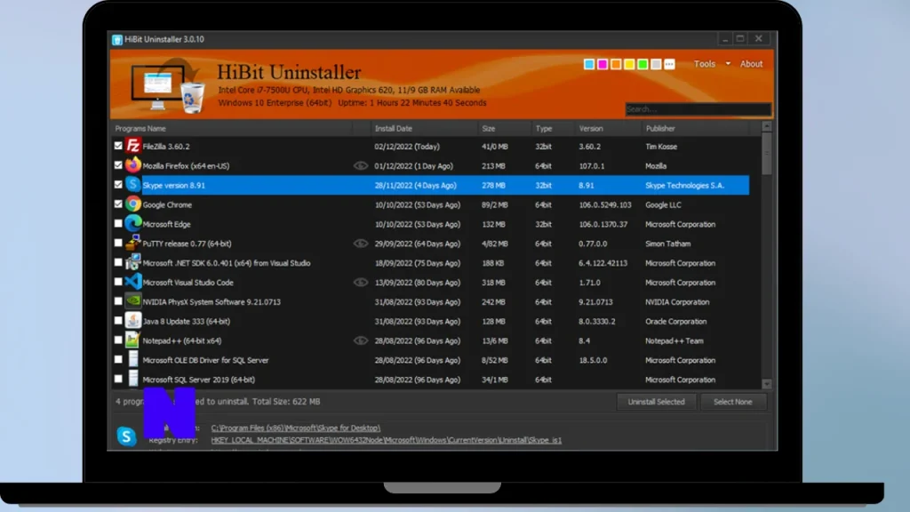Click the Java 8 Update icon
Screen dimensions: 910x512
click(x=133, y=320)
